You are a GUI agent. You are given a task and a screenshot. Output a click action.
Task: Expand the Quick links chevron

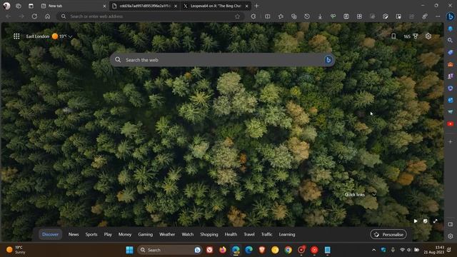(374, 194)
